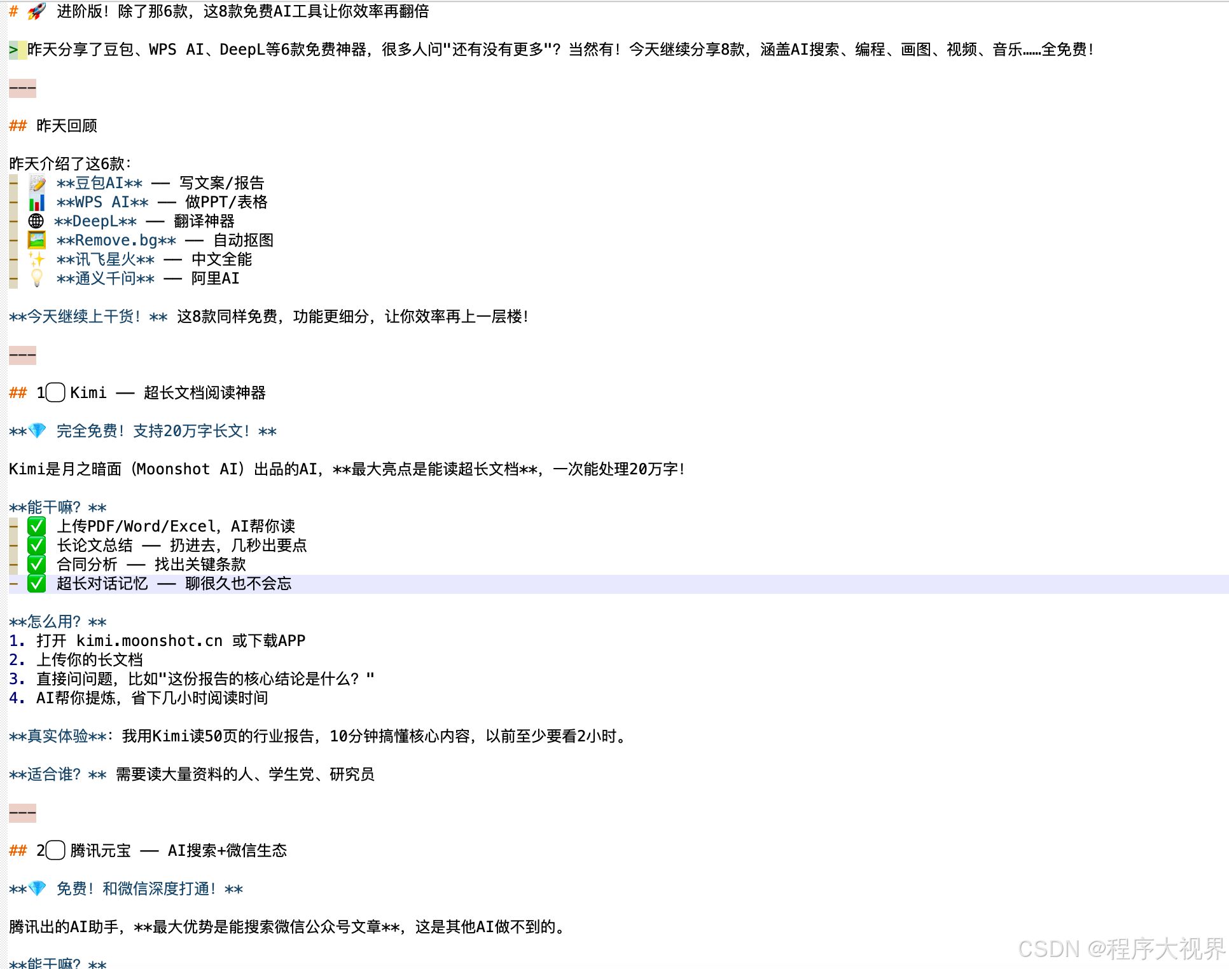
Task: Click the description '写文案/报告'
Action: pyautogui.click(x=222, y=183)
